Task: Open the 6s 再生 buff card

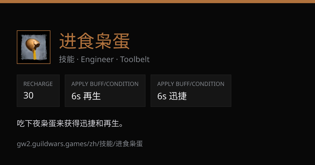Action: tap(105, 91)
